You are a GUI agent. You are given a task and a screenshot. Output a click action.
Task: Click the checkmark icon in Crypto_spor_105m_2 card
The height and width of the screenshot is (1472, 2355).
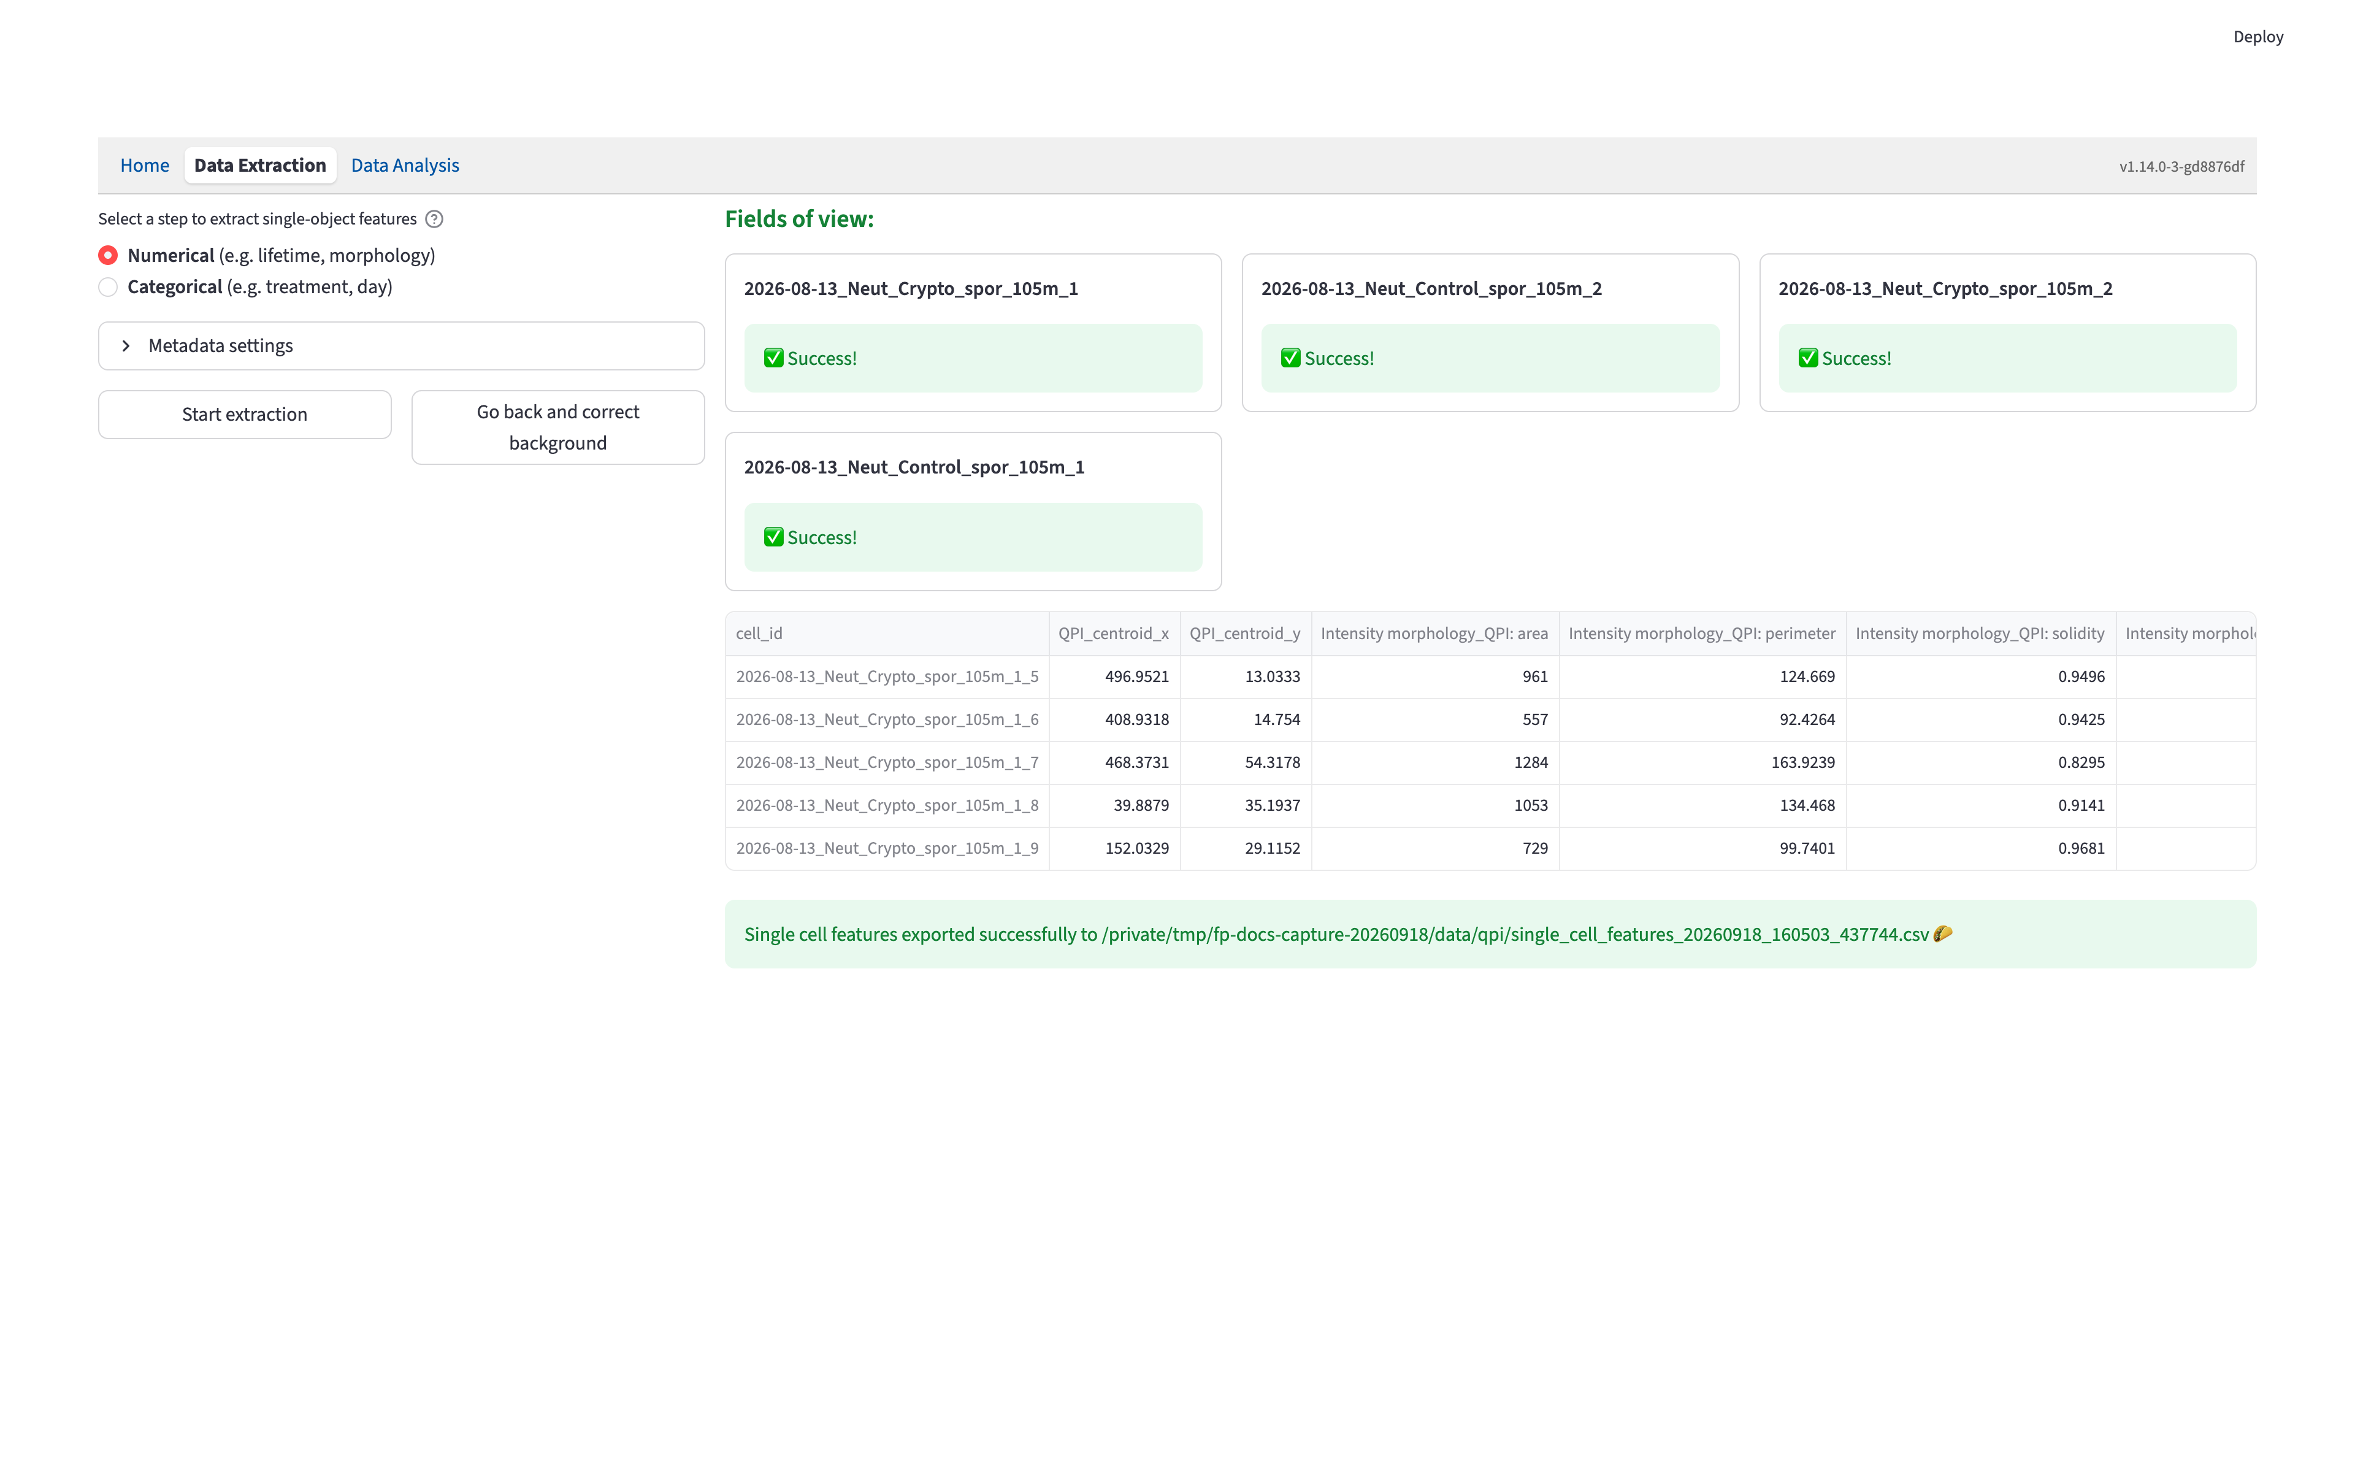(x=1808, y=358)
